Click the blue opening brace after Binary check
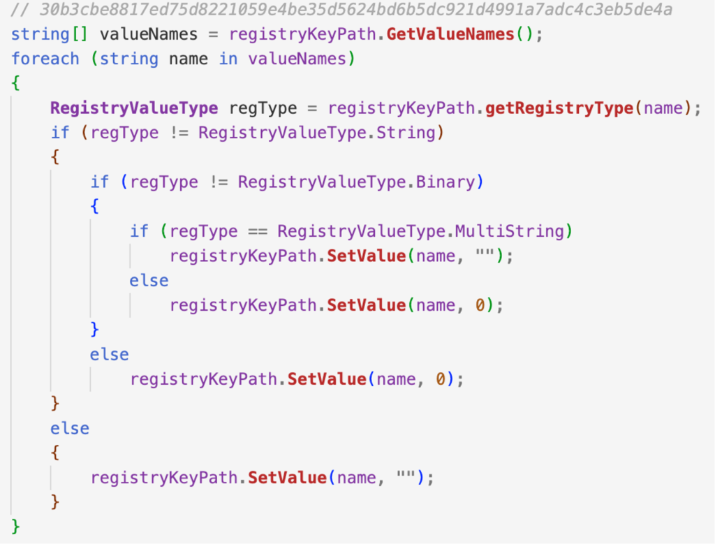Image resolution: width=715 pixels, height=544 pixels. [x=95, y=207]
